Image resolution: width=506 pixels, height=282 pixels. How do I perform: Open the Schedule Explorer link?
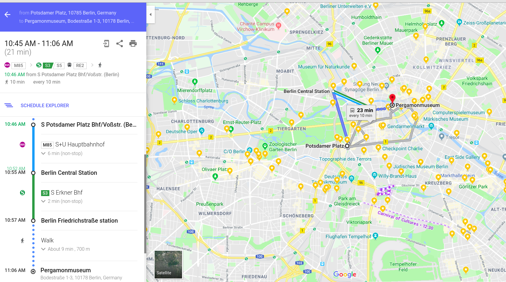point(45,105)
